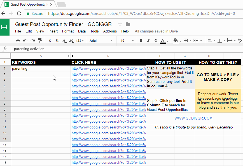Screen dimensions: 243x166
Task: Toggle italic formatting
Action: pyautogui.click(x=148, y=41)
